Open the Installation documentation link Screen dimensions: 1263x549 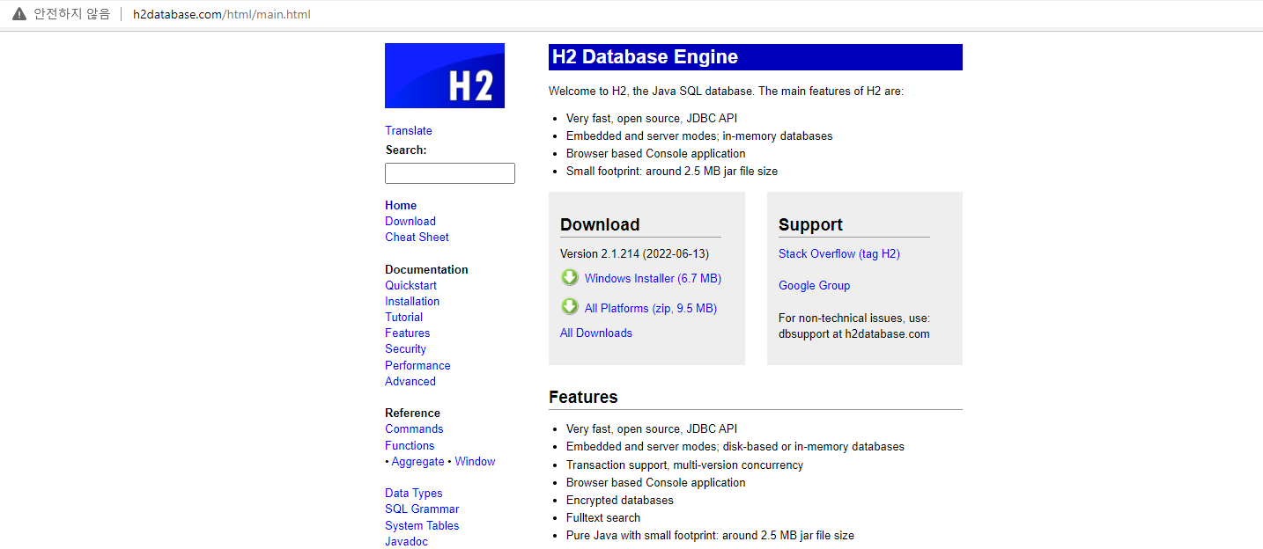click(x=412, y=301)
